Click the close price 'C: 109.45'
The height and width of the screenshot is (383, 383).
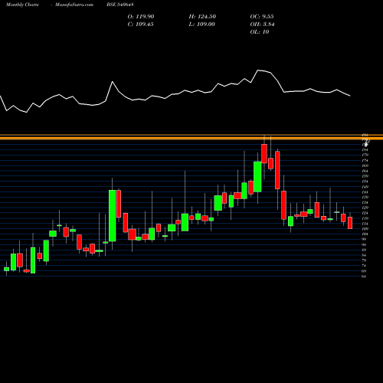point(140,25)
